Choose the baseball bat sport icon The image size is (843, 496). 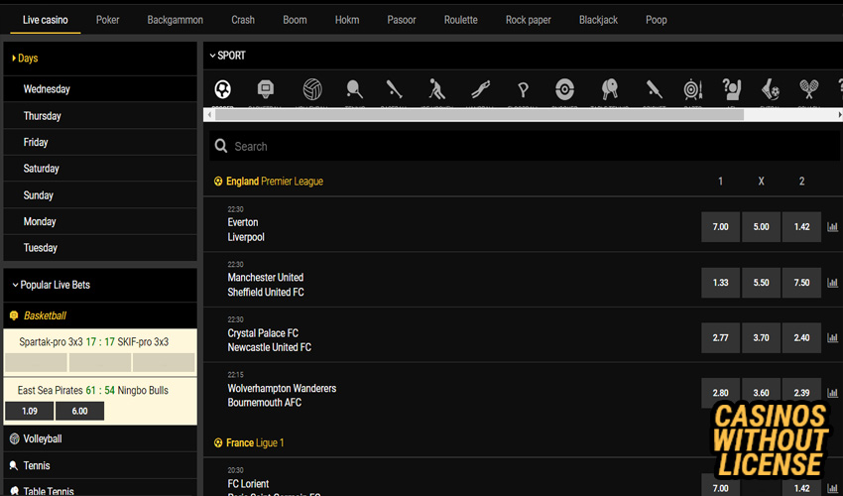(394, 89)
